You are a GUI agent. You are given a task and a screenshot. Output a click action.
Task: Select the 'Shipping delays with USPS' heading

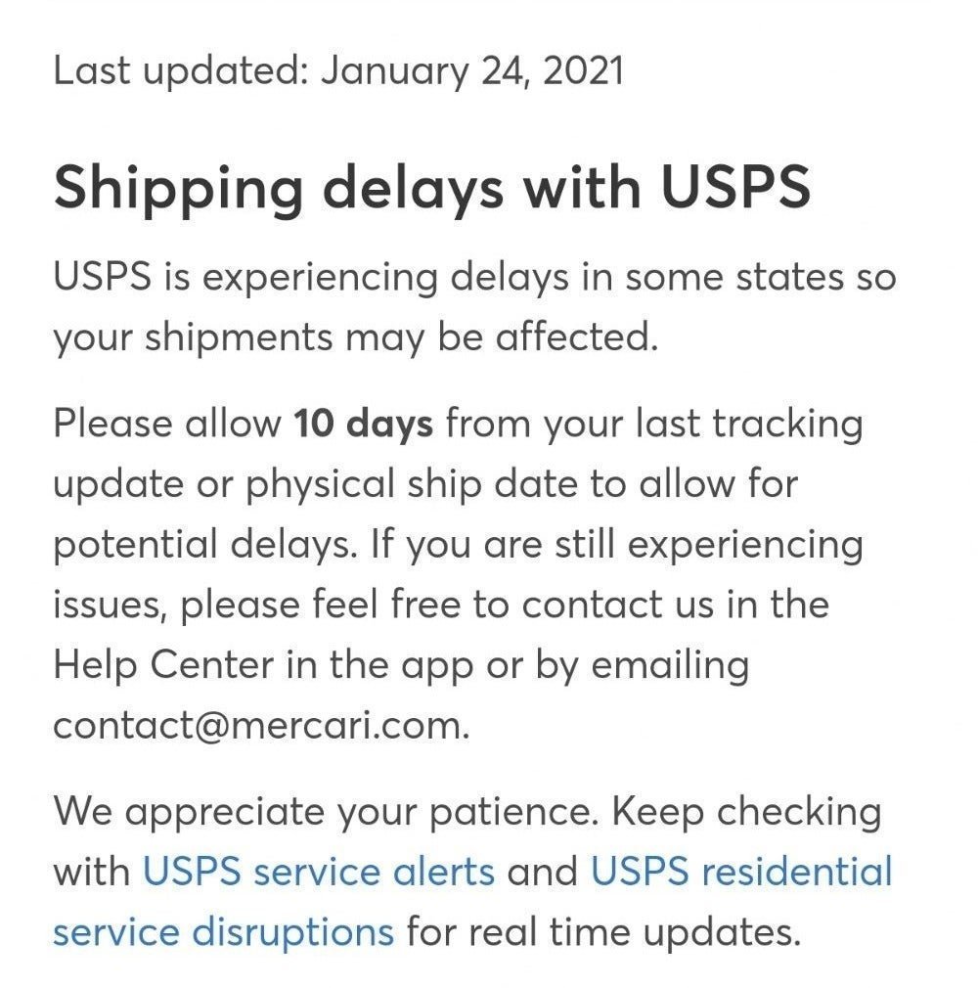point(432,189)
